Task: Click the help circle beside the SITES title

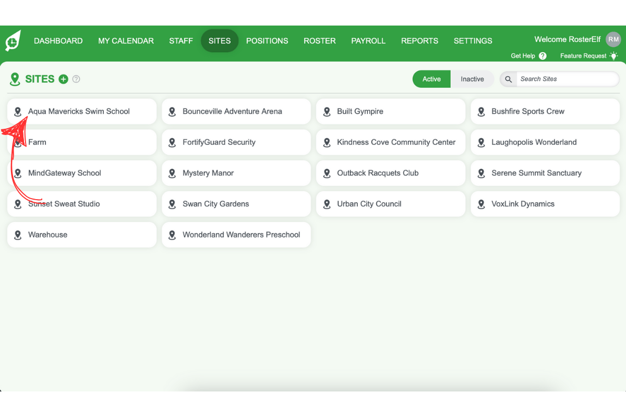Action: pyautogui.click(x=76, y=79)
